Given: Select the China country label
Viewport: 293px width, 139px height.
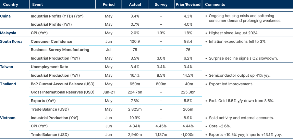Looking at the screenshot, I should [5, 16].
